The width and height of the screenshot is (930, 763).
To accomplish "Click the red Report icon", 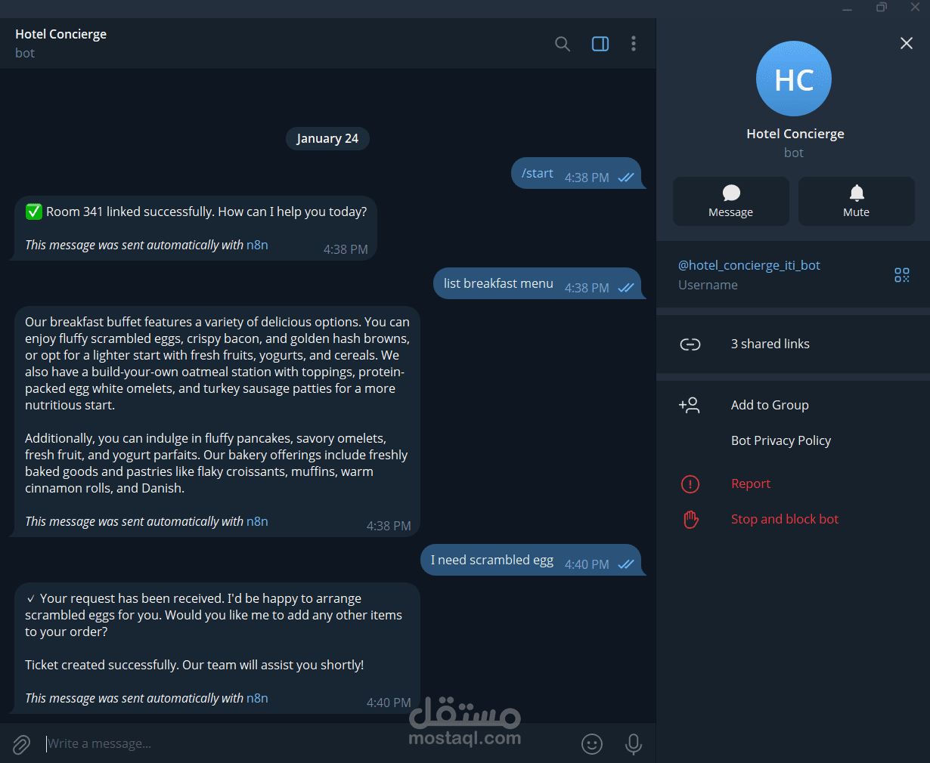I will (x=690, y=483).
